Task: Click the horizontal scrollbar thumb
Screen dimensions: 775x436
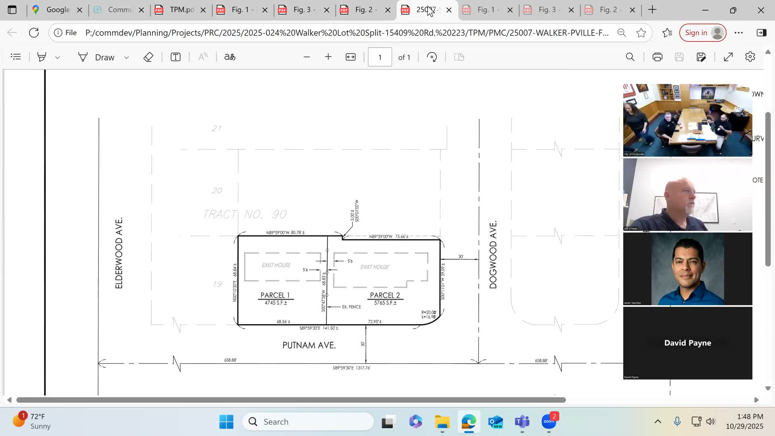Action: coord(291,400)
